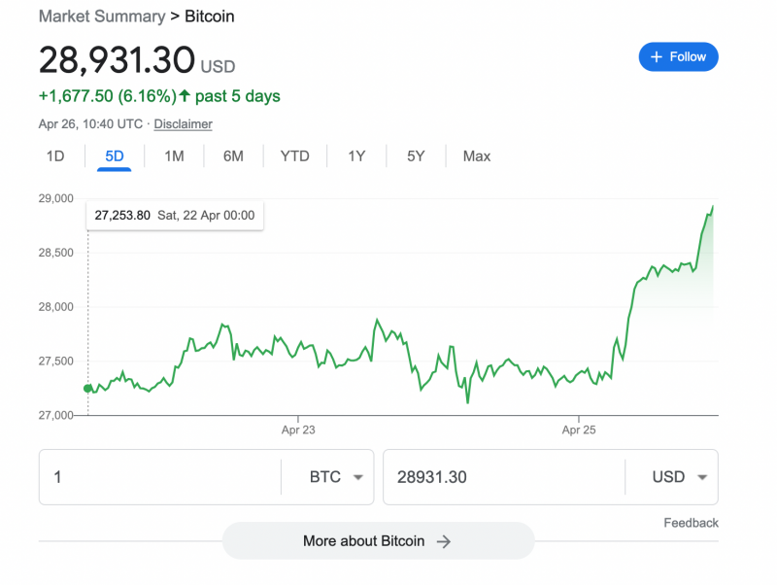The width and height of the screenshot is (777, 585).
Task: Click the arrow icon beside More about Bitcoin
Action: [444, 541]
